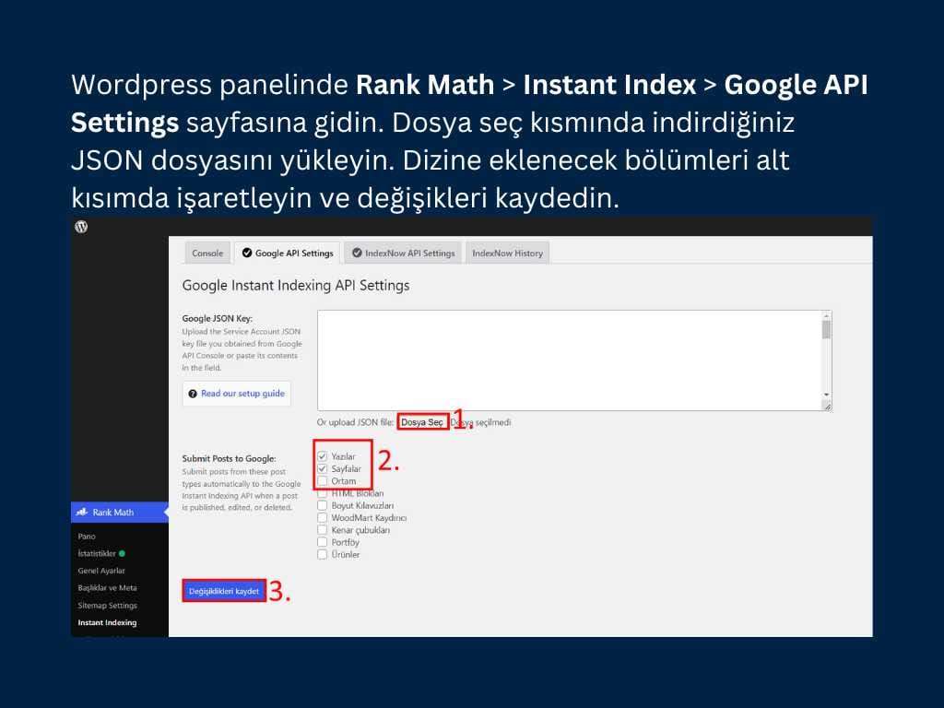Enable the HTML Blokları checkbox
This screenshot has width=944, height=708.
coord(322,493)
